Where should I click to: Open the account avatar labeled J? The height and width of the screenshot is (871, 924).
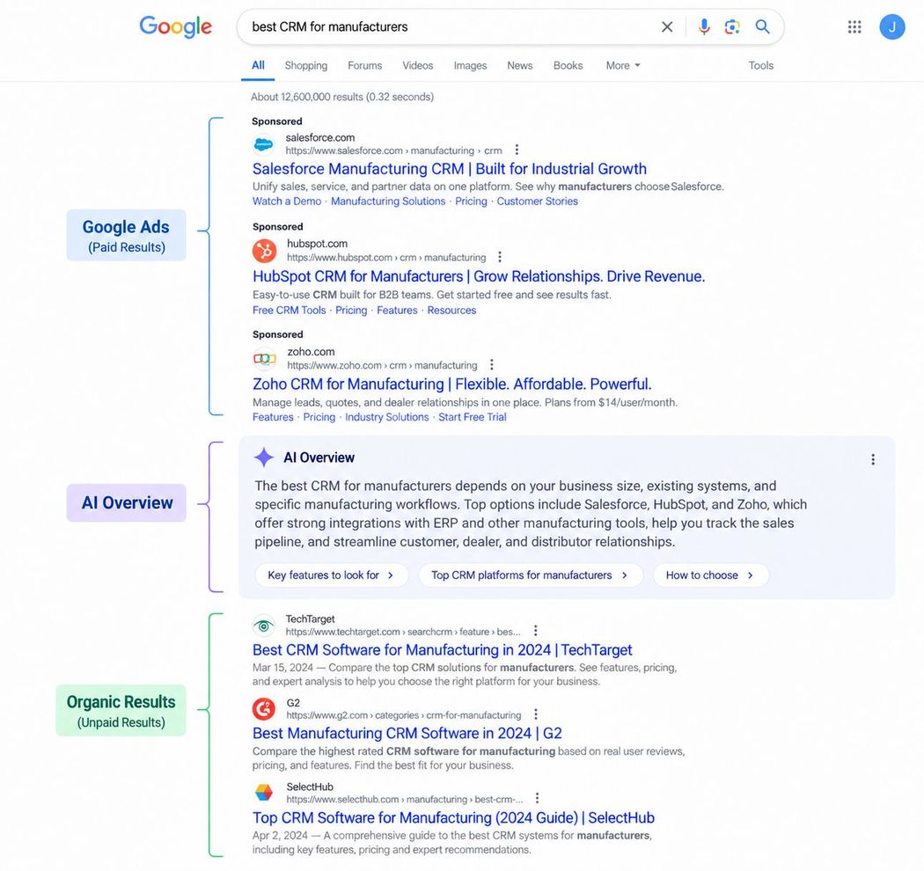coord(892,27)
